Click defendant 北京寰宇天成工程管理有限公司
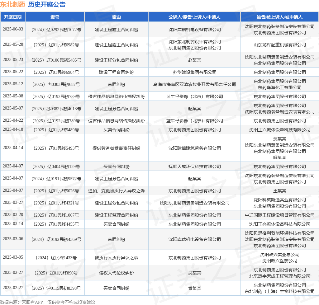 pos(279,276)
